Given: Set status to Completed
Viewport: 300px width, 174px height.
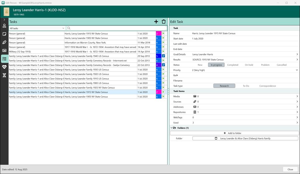Looking at the screenshot, I should [233, 65].
